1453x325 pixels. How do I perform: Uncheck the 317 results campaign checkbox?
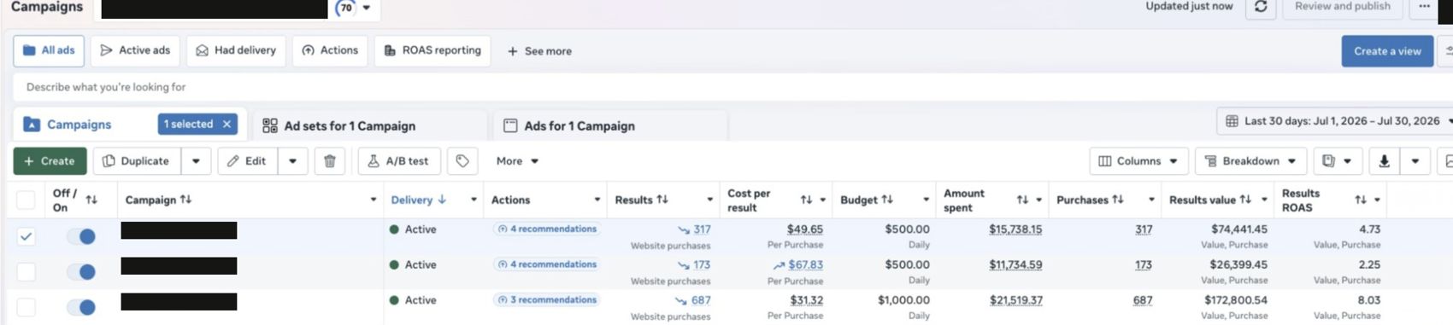pyautogui.click(x=26, y=236)
